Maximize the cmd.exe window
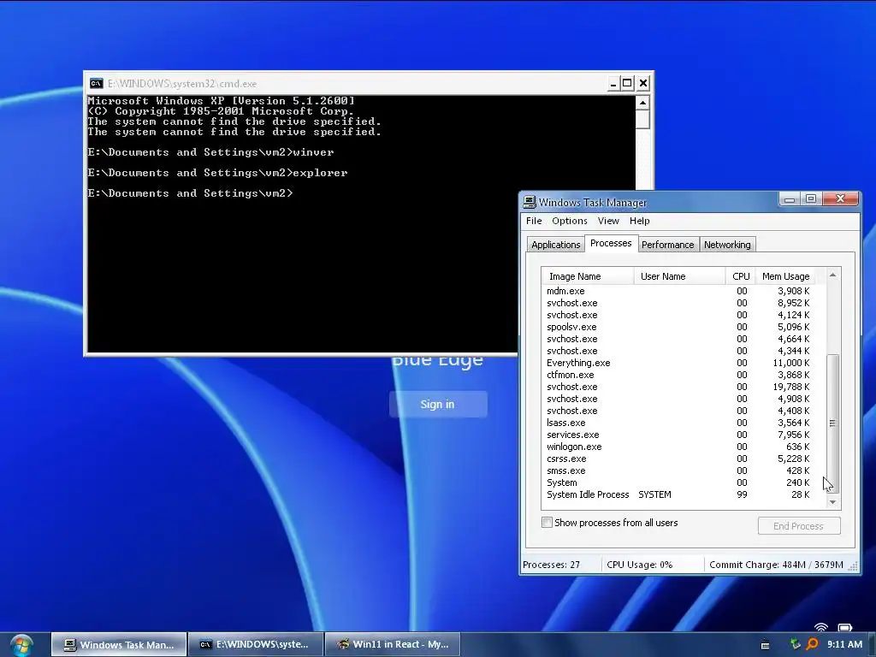This screenshot has width=876, height=657. [627, 83]
